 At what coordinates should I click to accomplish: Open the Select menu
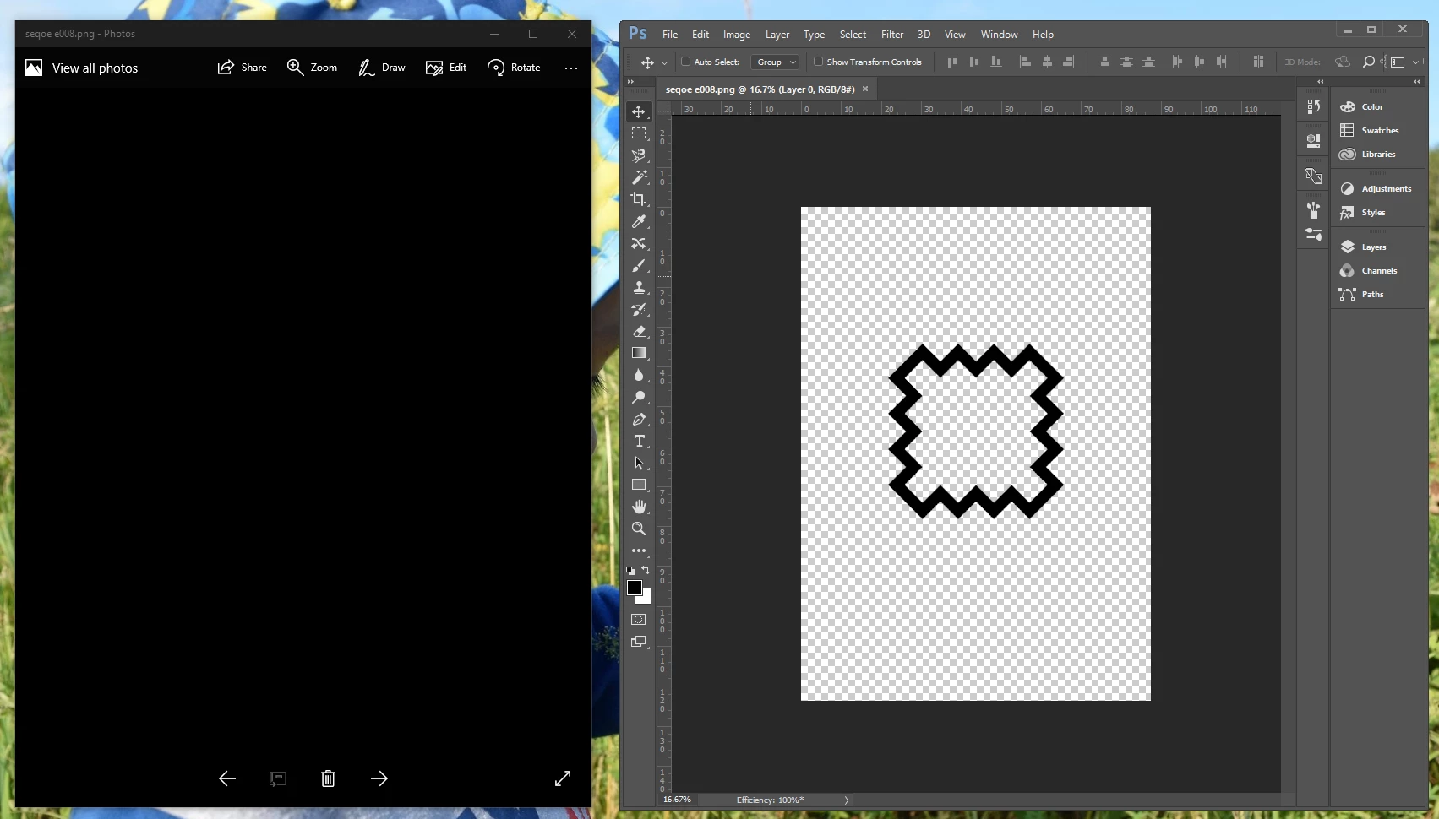point(853,35)
